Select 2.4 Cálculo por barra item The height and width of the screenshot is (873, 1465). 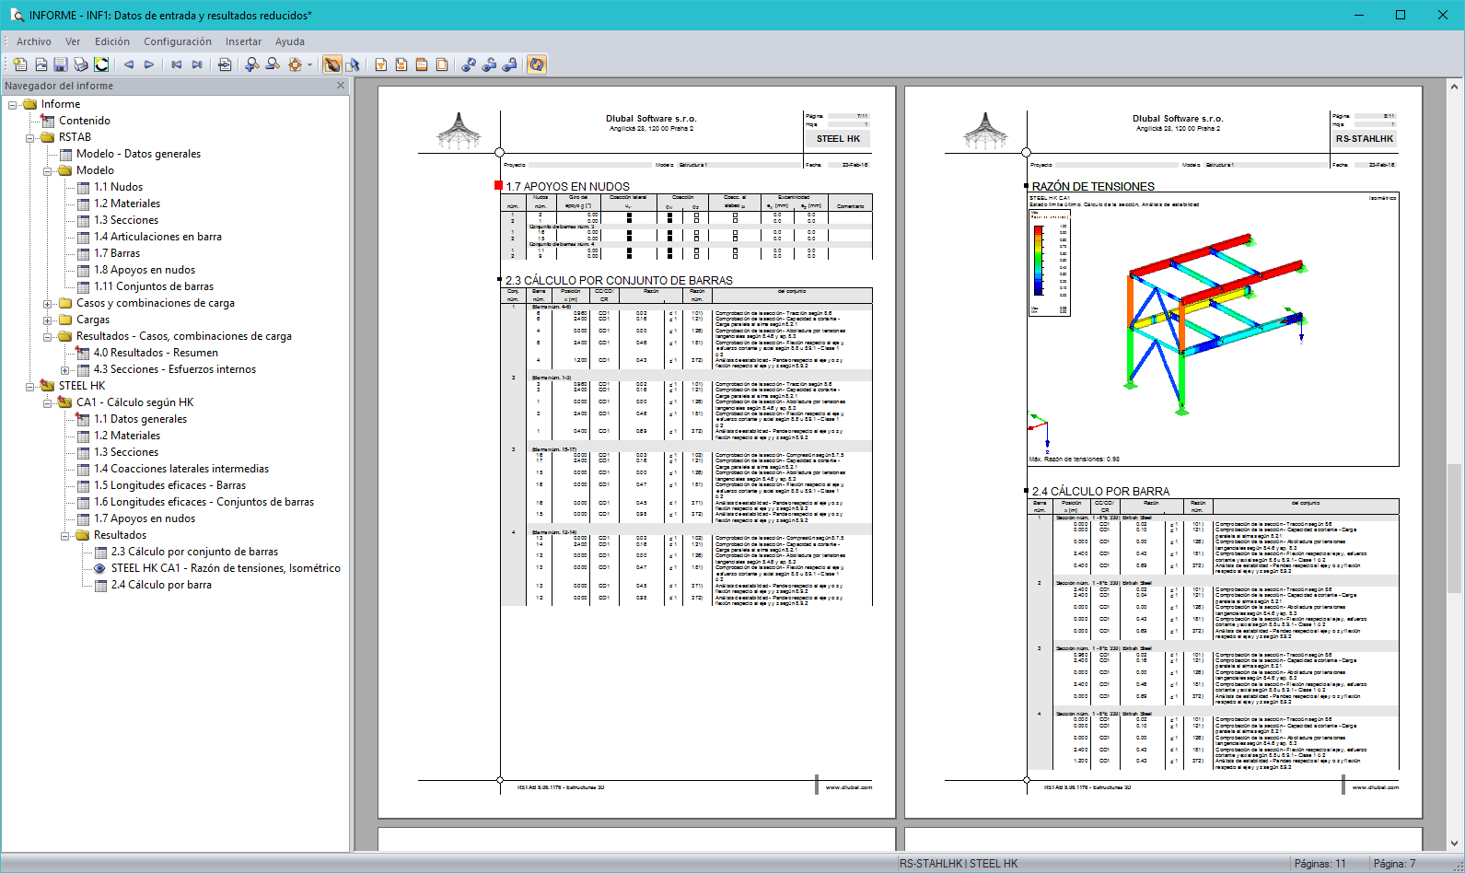click(161, 585)
